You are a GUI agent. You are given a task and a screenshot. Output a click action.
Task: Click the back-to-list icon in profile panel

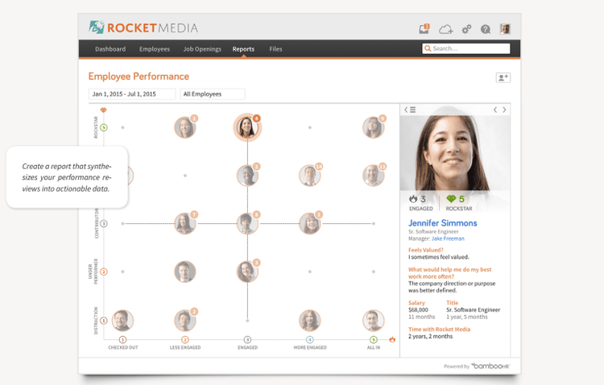410,110
